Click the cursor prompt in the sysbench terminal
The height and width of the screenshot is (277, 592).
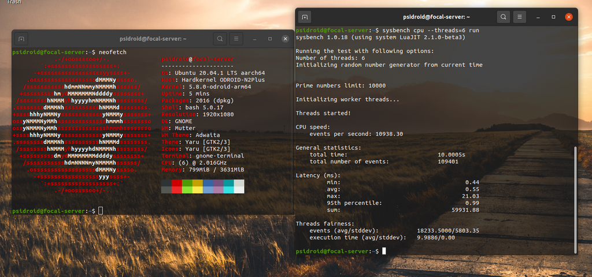(x=384, y=251)
